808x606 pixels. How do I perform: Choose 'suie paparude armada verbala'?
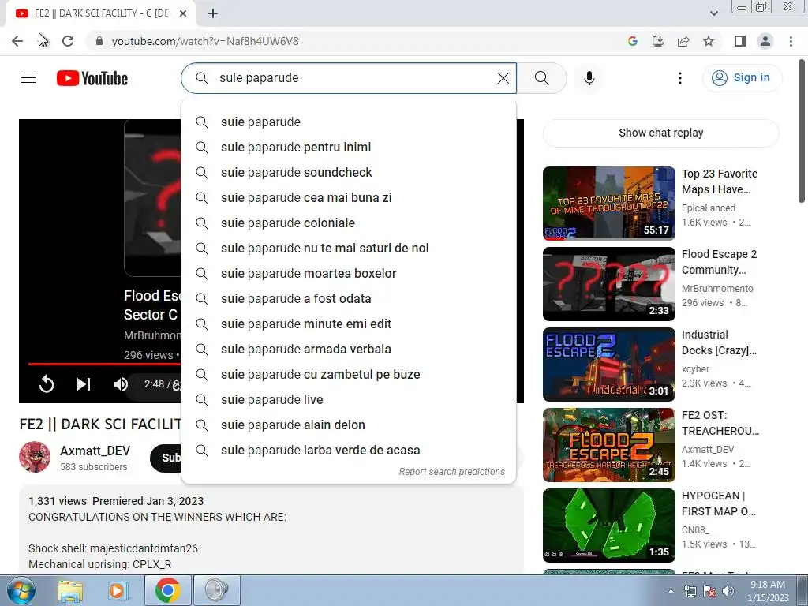coord(349,350)
